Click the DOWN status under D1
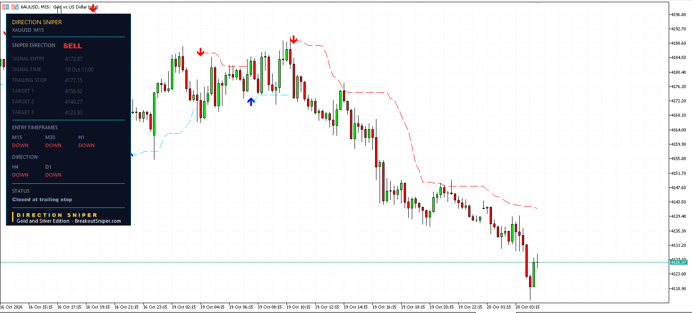Viewport: 692px width, 313px height. click(53, 175)
